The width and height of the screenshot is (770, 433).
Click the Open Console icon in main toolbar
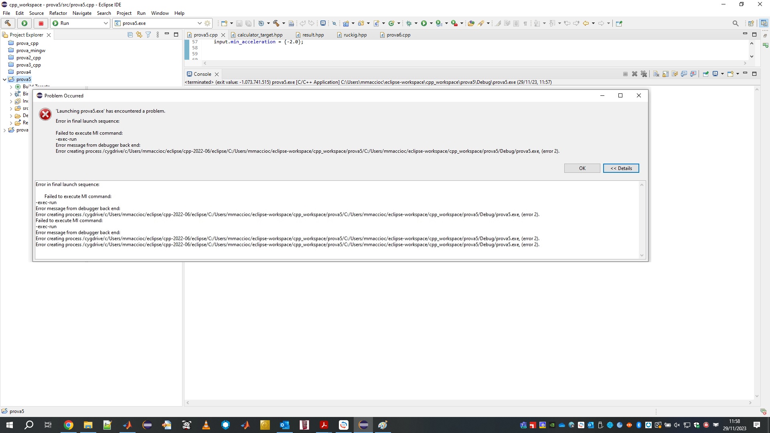click(x=323, y=23)
